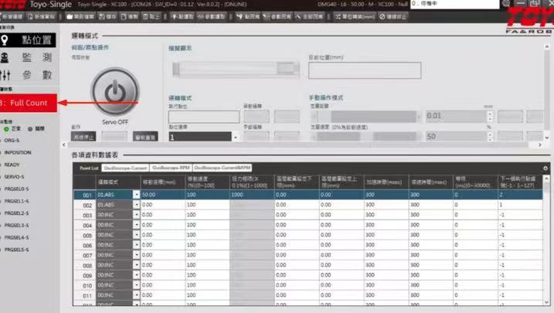The image size is (554, 313).
Task: Switch to the Oscilloscope-RPM tab
Action: (x=171, y=167)
